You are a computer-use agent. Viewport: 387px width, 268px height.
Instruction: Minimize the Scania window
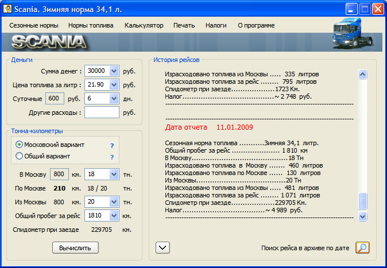click(x=351, y=9)
